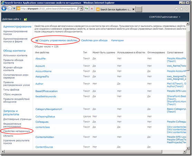Click the browser Back arrow button

[4, 8]
